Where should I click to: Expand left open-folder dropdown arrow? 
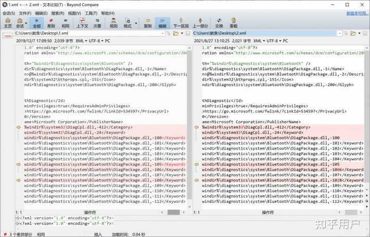pyautogui.click(x=182, y=33)
